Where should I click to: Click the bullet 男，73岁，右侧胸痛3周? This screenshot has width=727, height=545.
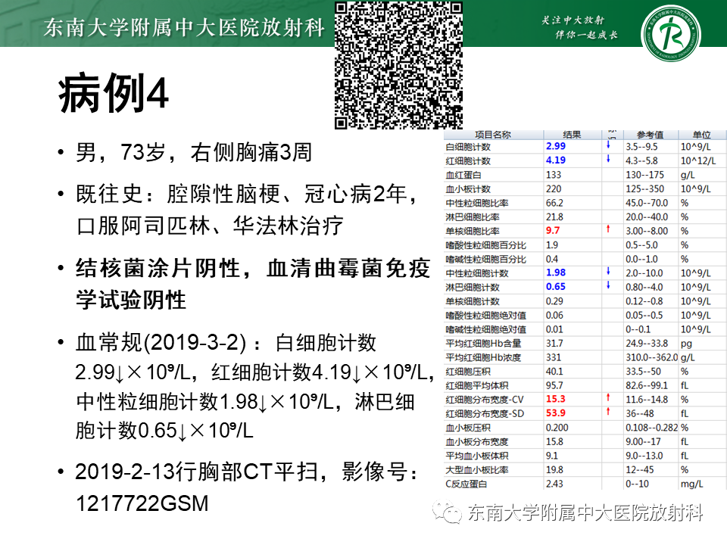point(193,152)
